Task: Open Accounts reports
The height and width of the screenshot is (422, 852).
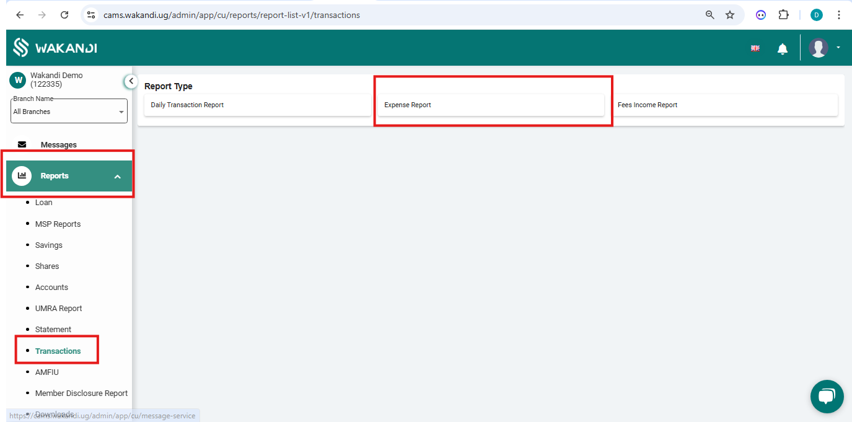Action: 51,288
